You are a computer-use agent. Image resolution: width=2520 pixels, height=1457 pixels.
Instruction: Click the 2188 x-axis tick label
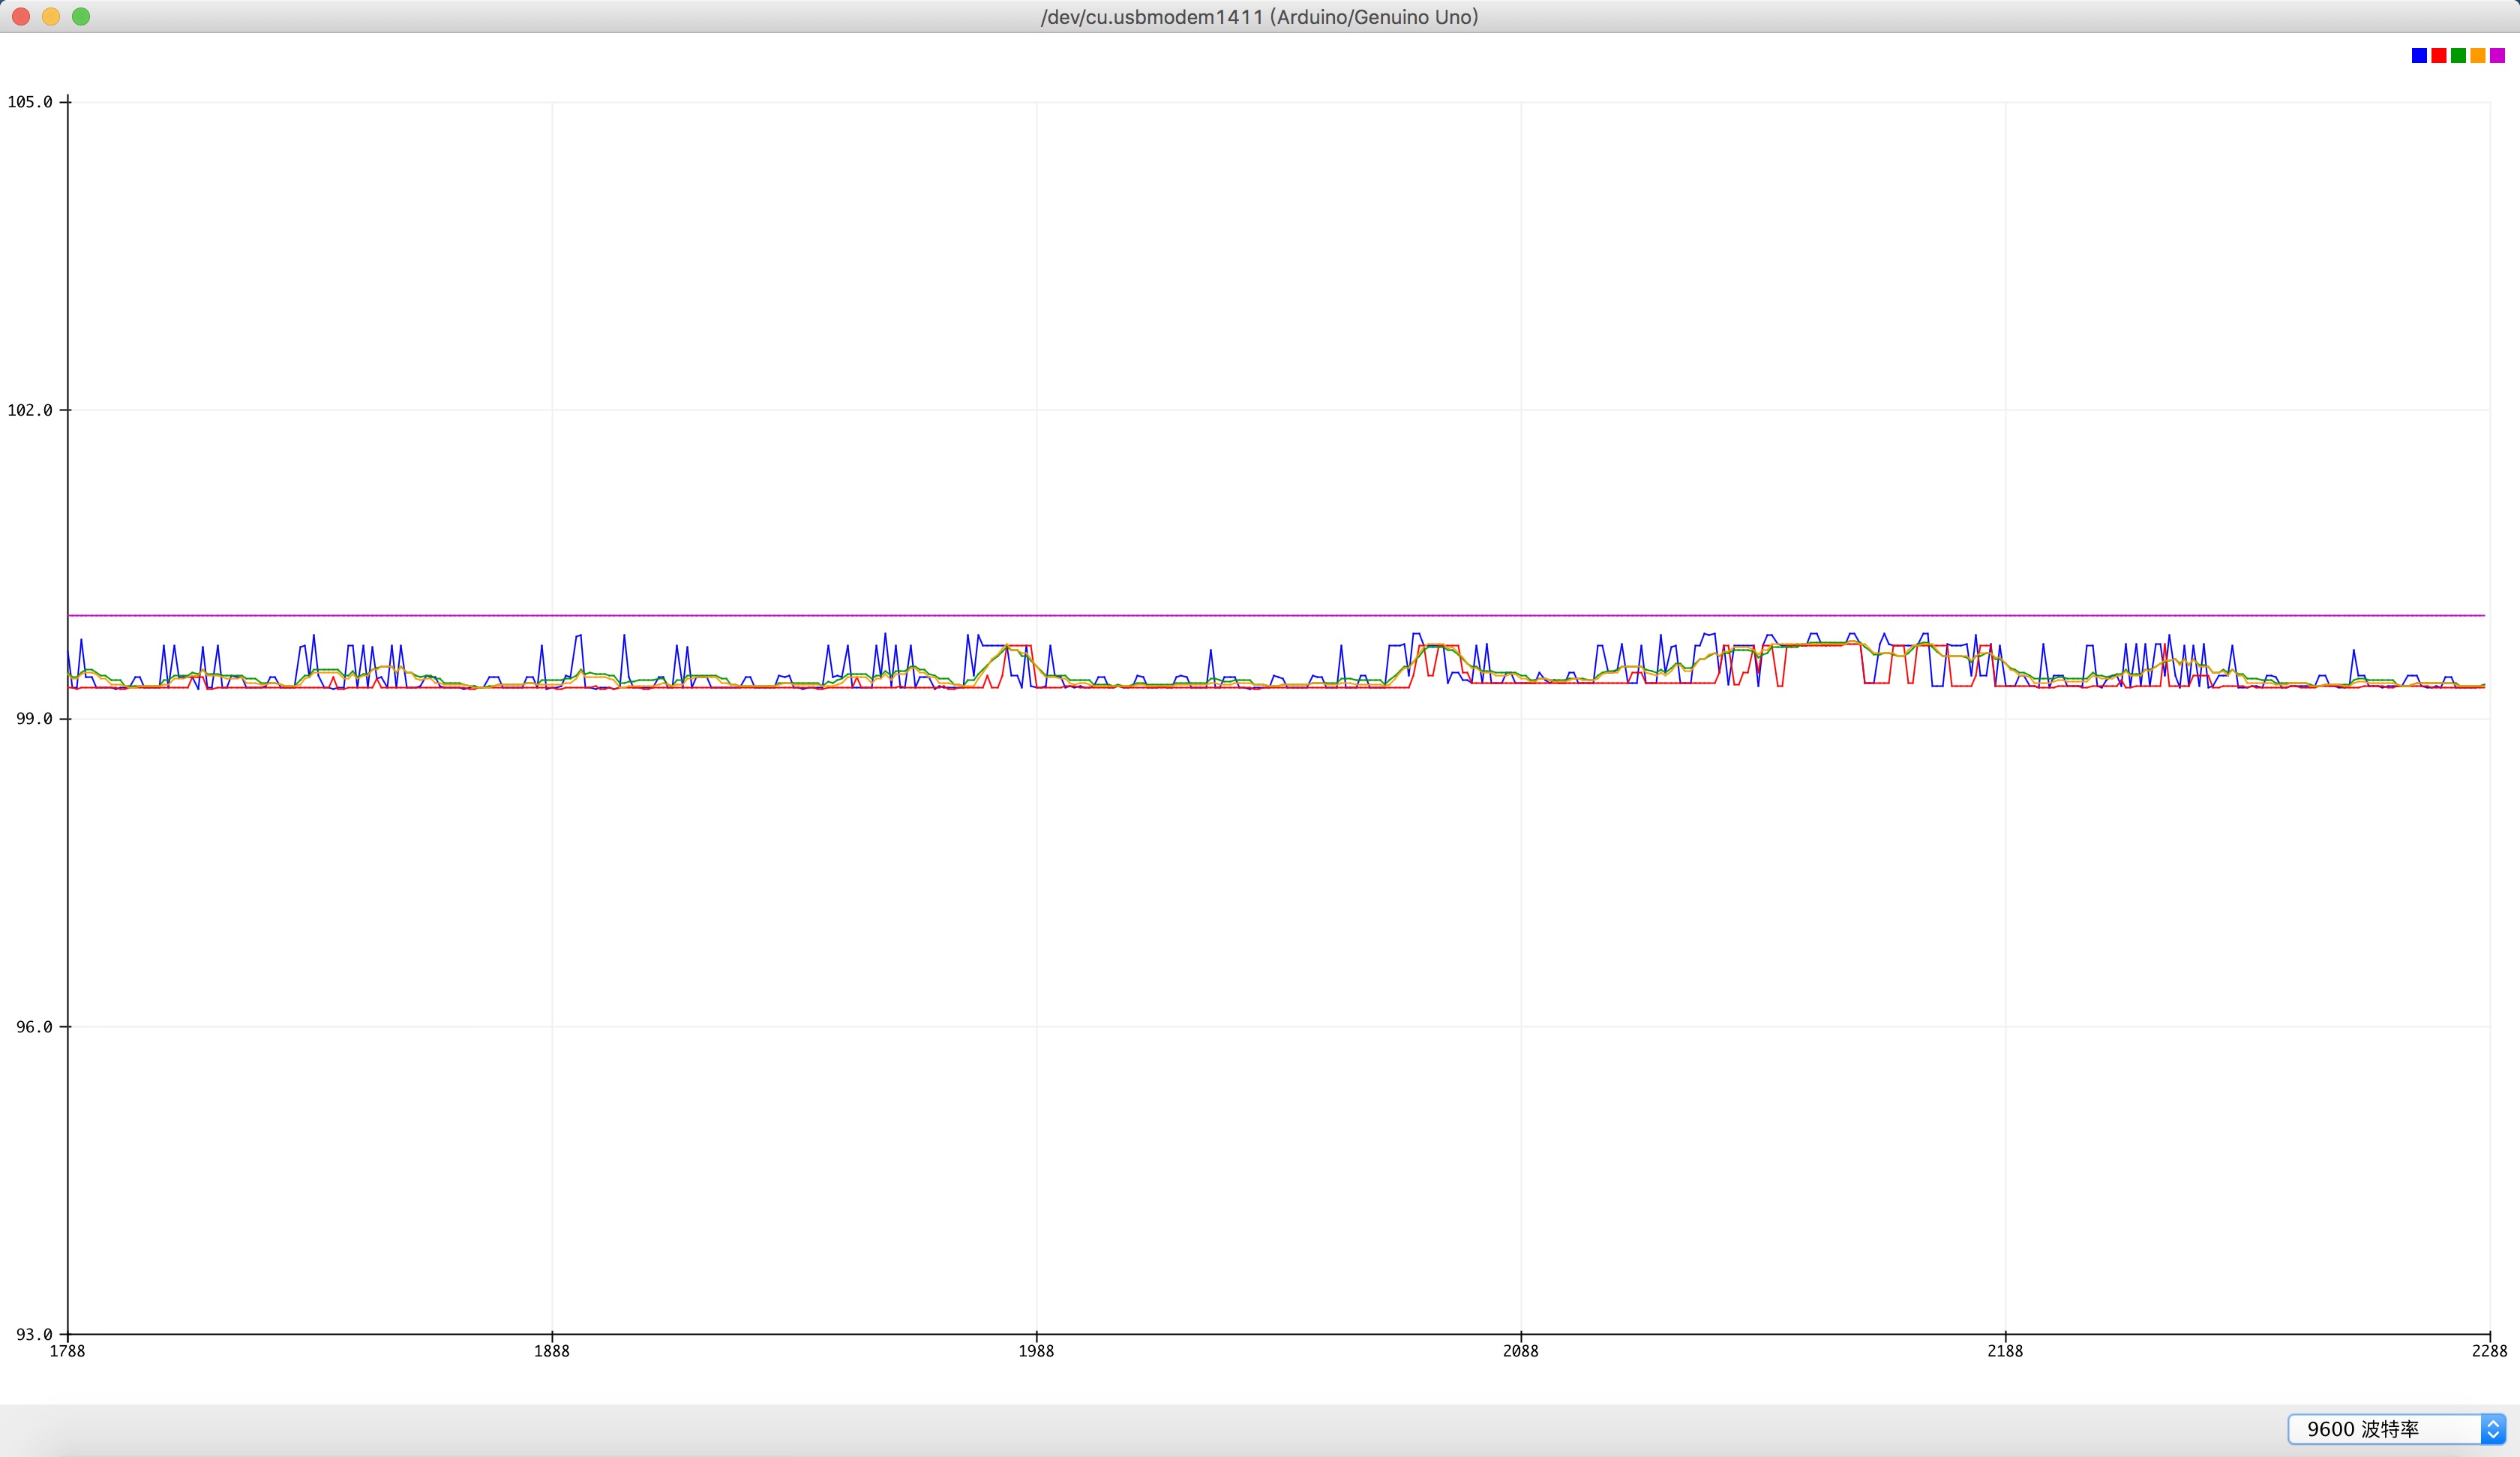[x=2005, y=1351]
